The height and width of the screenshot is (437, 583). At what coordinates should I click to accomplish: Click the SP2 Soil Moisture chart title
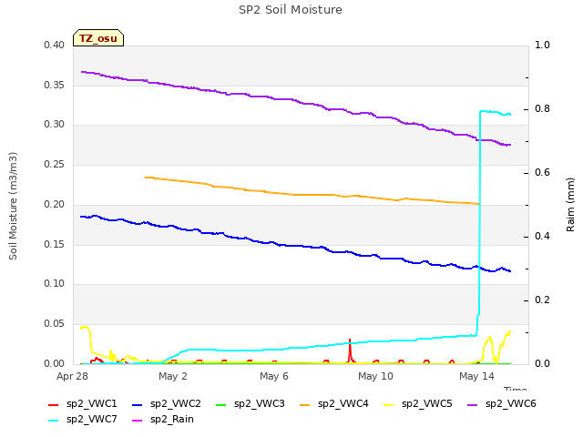pyautogui.click(x=291, y=10)
